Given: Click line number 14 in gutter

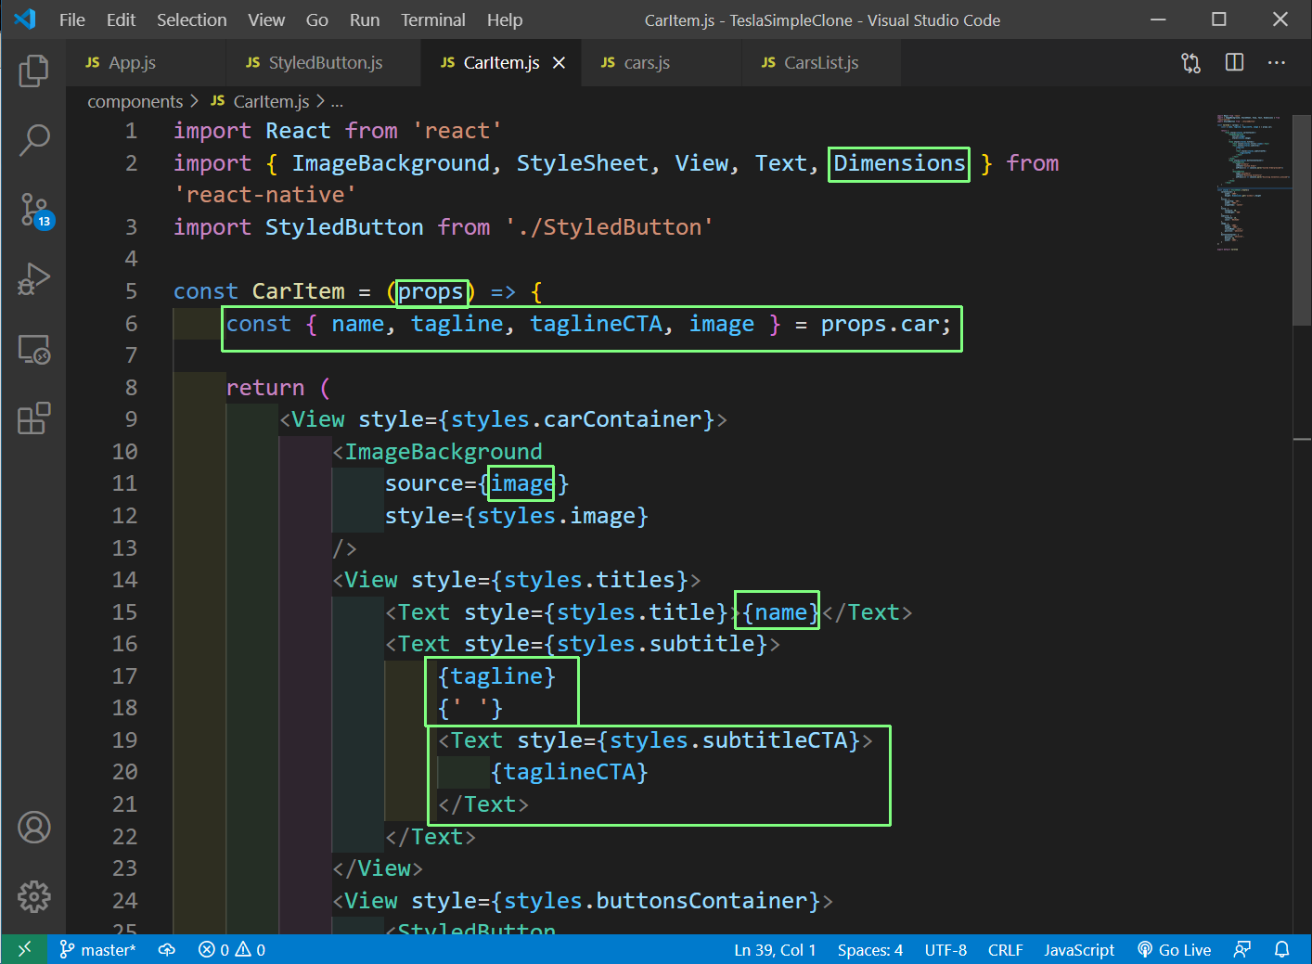Looking at the screenshot, I should click(x=124, y=580).
